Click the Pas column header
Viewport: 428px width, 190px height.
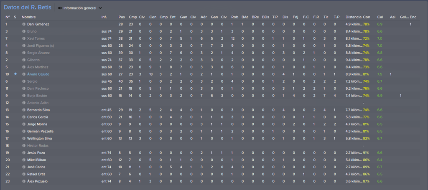[122, 17]
